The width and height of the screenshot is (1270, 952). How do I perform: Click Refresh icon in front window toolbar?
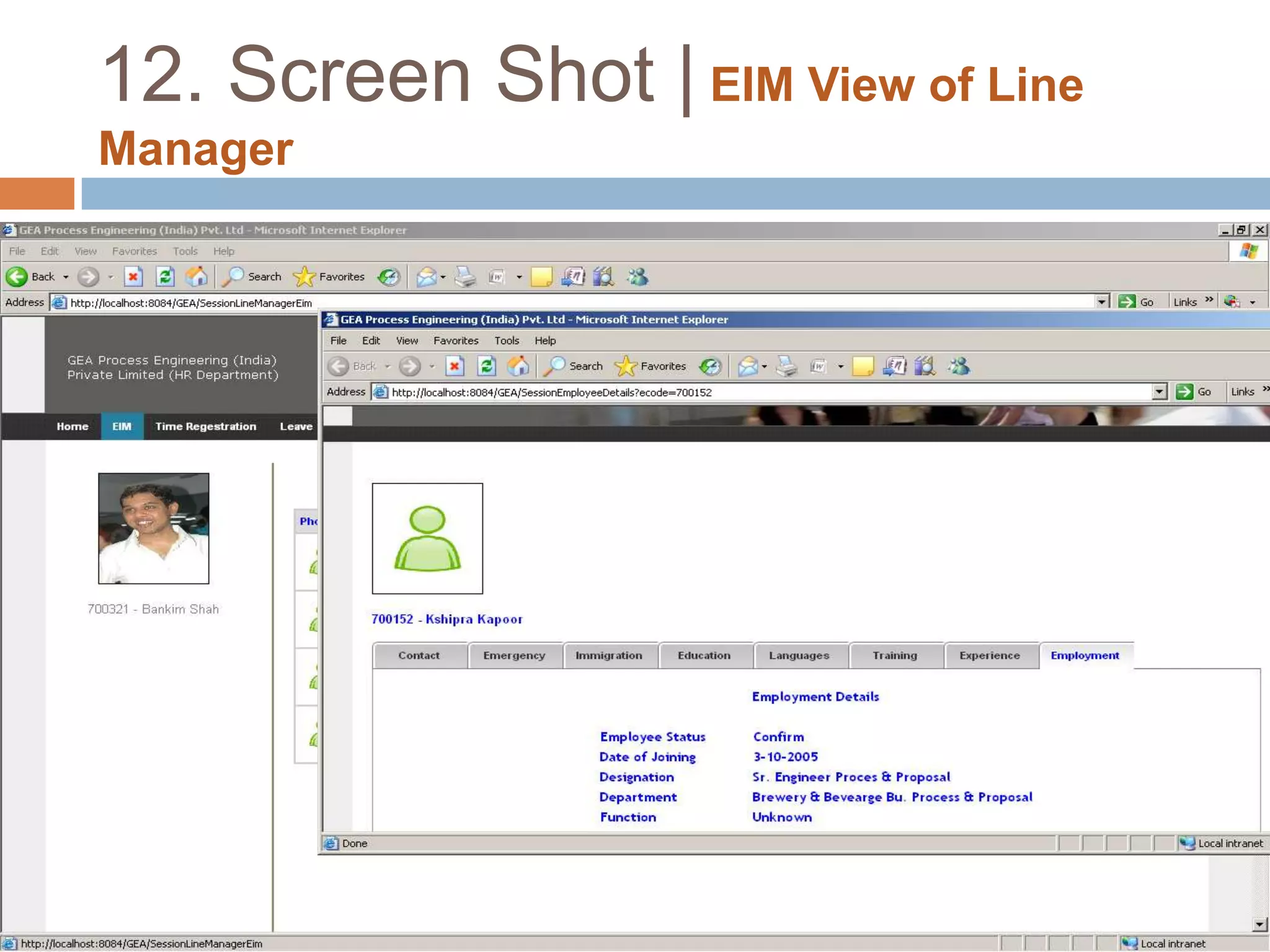pos(487,366)
